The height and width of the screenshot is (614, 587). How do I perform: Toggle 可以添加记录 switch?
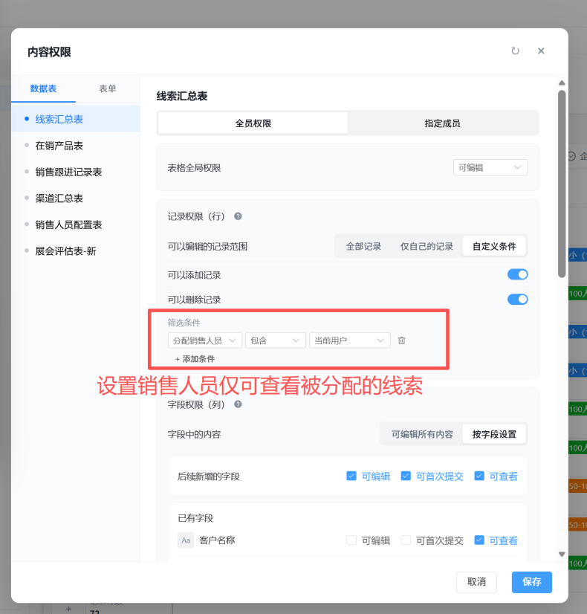tap(517, 274)
